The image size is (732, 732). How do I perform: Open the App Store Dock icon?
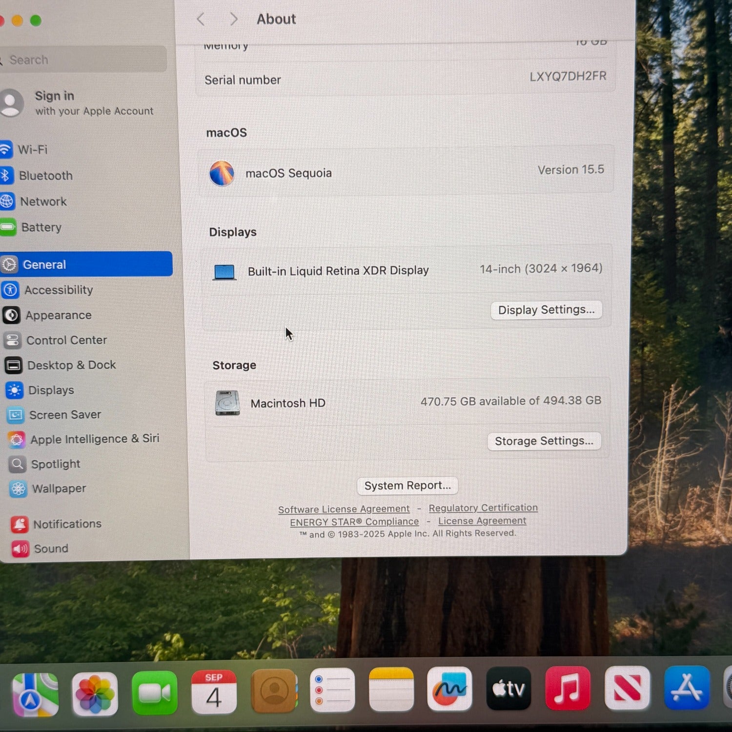click(687, 687)
